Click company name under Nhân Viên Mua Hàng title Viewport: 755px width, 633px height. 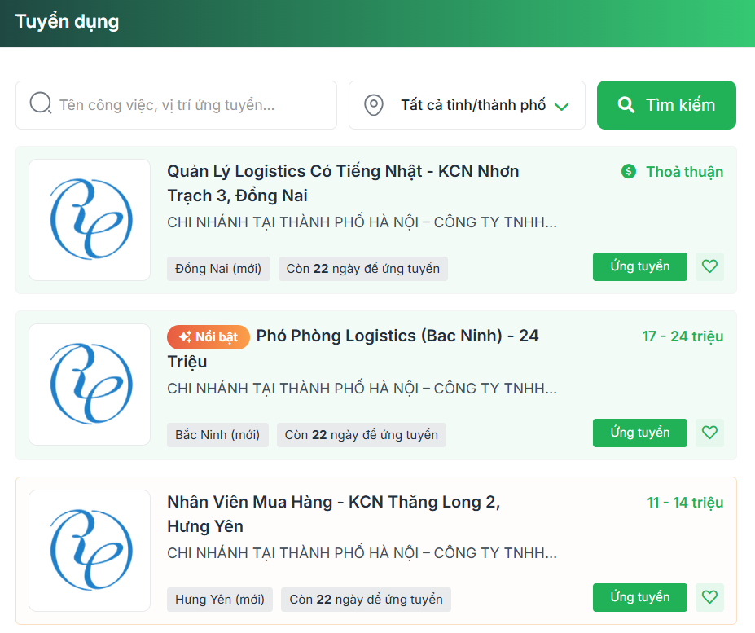pyautogui.click(x=362, y=553)
